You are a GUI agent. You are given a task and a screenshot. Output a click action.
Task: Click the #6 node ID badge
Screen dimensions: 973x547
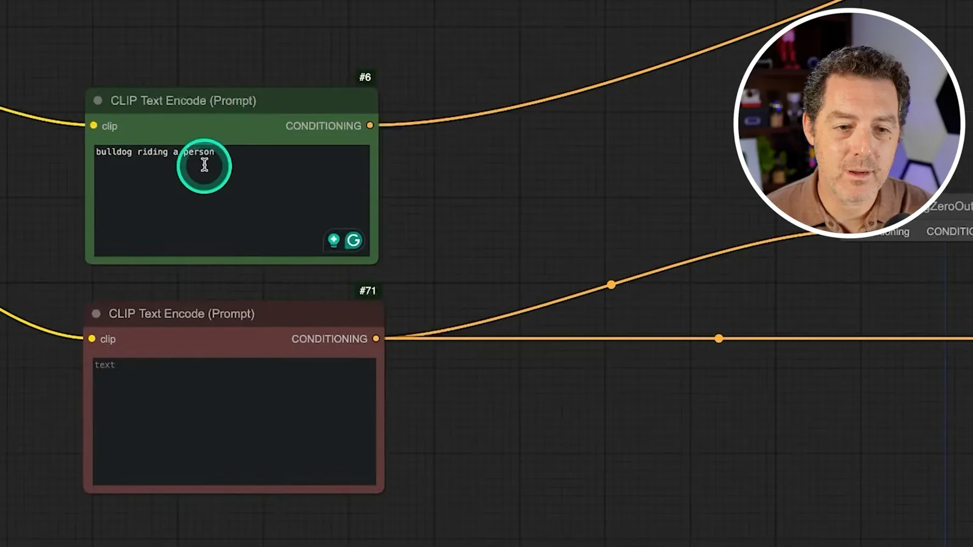point(365,77)
